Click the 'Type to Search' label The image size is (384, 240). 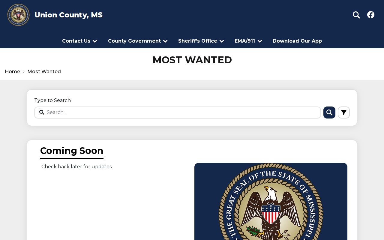click(x=52, y=100)
